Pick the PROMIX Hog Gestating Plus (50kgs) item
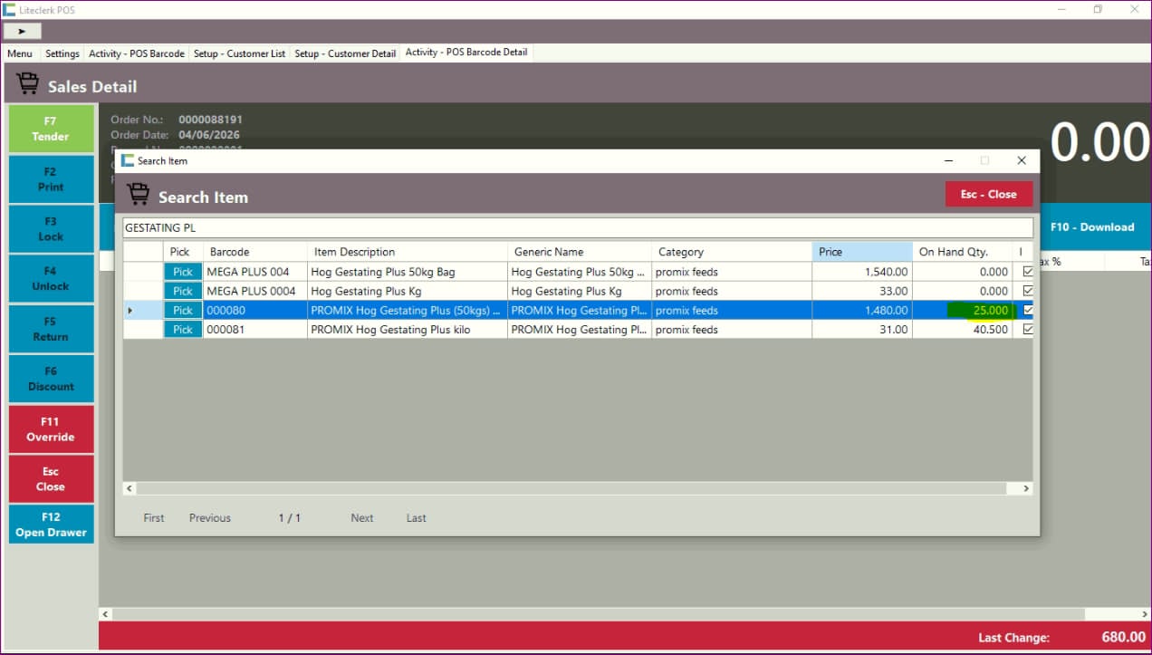Viewport: 1152px width, 655px height. point(183,311)
